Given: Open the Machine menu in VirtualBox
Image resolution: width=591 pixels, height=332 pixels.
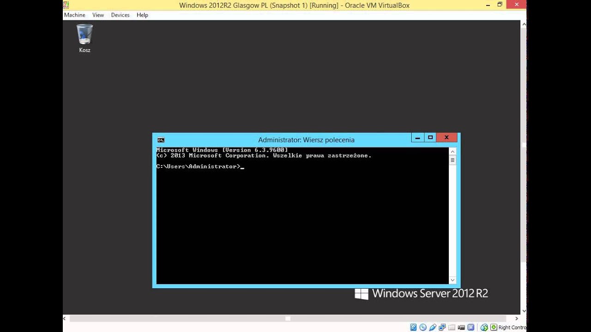Looking at the screenshot, I should [x=74, y=15].
